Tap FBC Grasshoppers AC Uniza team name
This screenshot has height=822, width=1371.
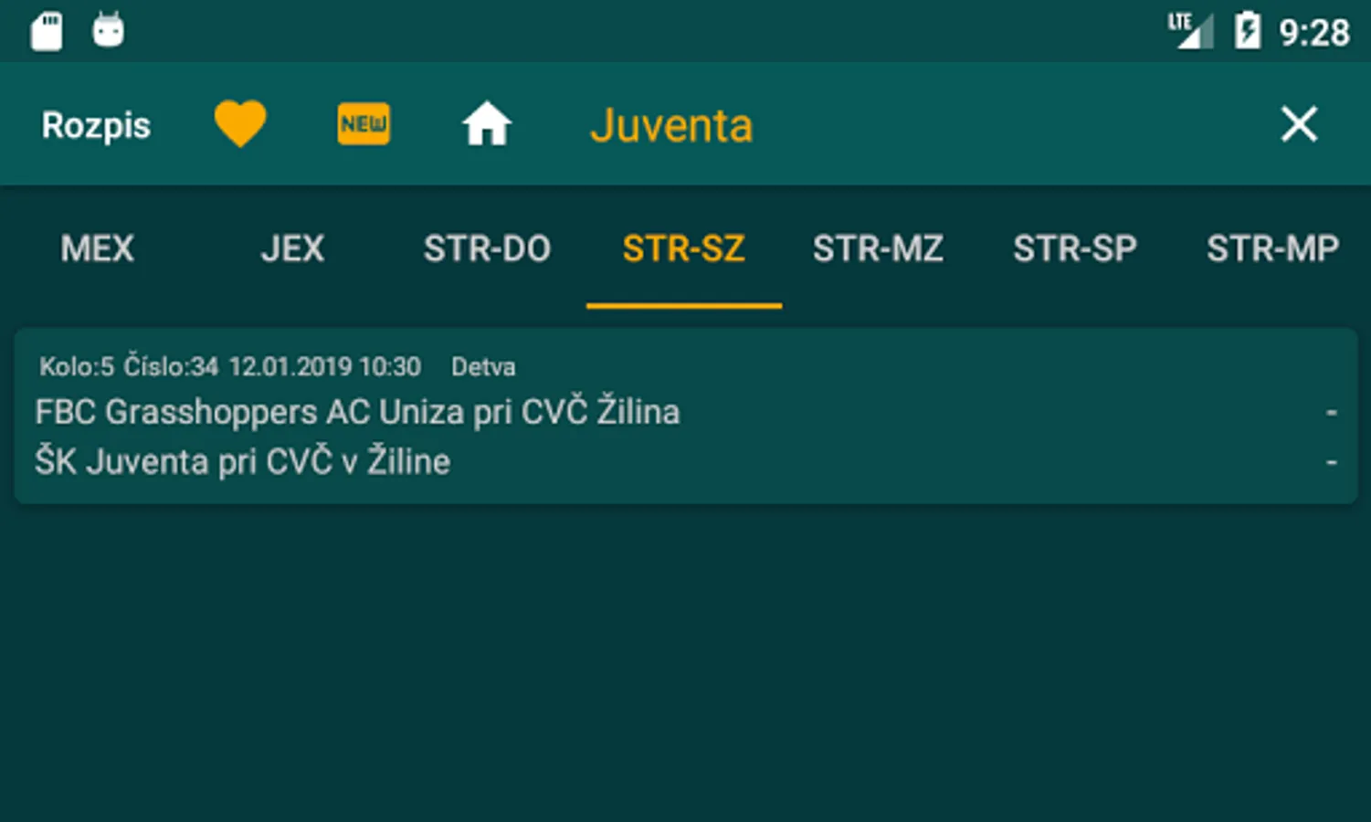[x=356, y=412]
